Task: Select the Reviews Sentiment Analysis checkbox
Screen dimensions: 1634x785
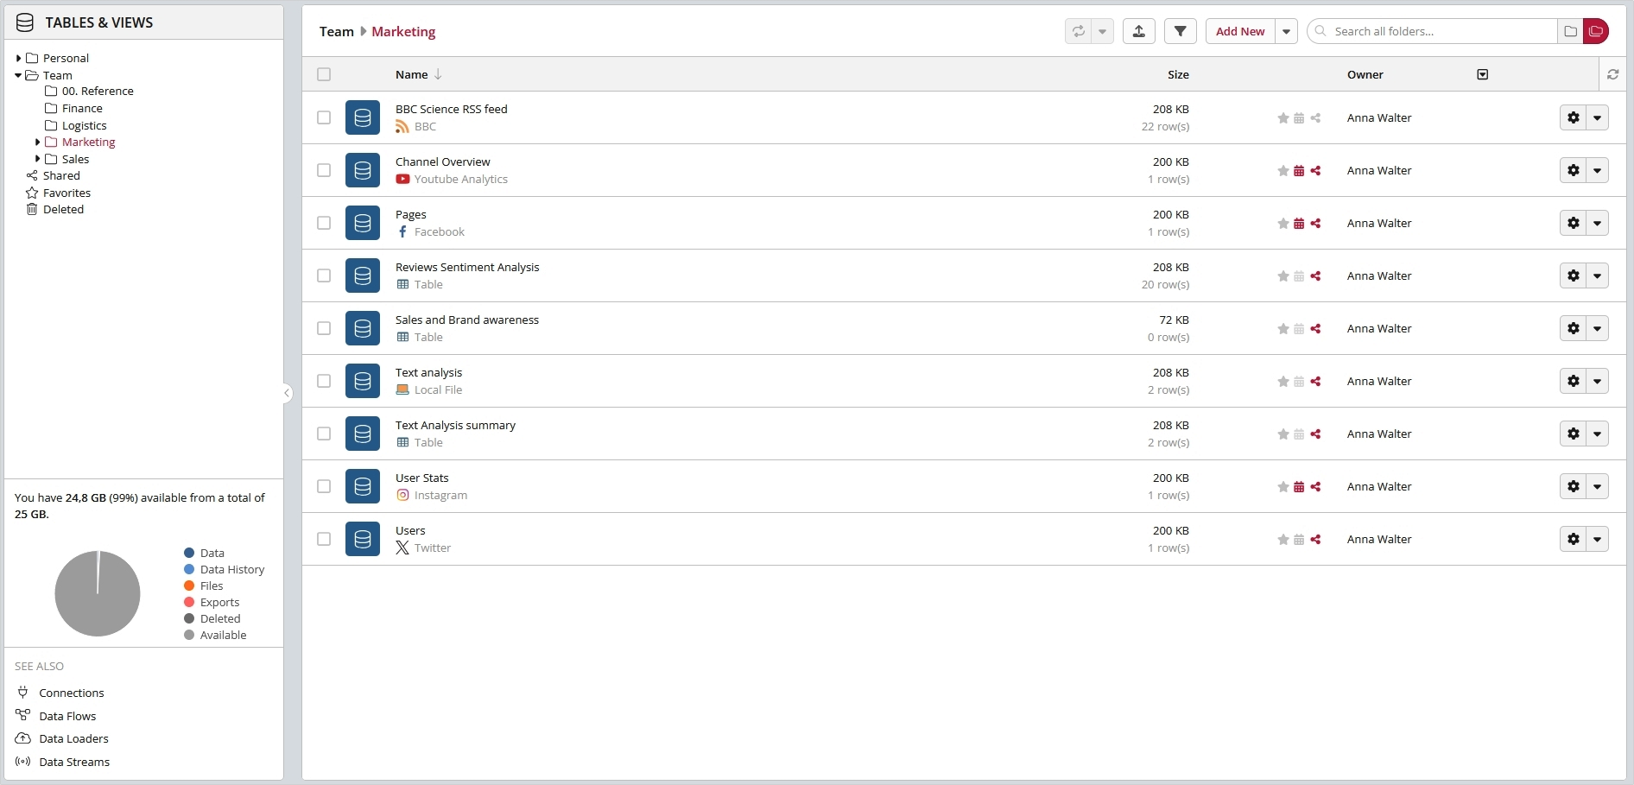Action: click(x=324, y=275)
